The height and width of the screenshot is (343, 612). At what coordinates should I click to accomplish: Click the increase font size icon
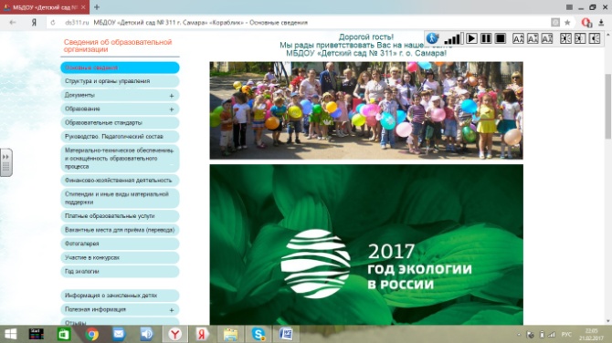(x=518, y=38)
